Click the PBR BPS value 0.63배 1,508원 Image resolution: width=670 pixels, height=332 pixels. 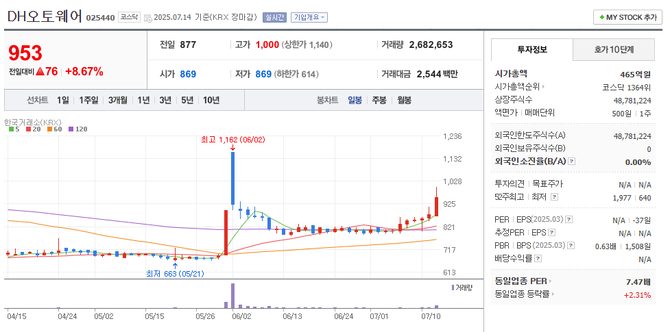pos(623,246)
